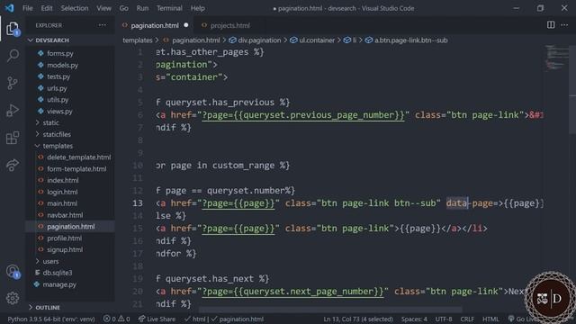This screenshot has width=576, height=324.
Task: Open the Live Share view icon
Action: coord(13,165)
